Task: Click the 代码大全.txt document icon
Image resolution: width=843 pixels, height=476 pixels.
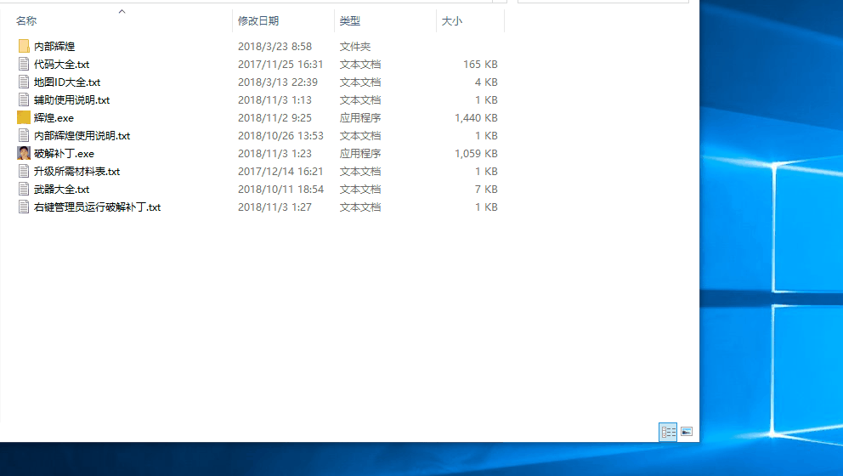Action: tap(24, 65)
